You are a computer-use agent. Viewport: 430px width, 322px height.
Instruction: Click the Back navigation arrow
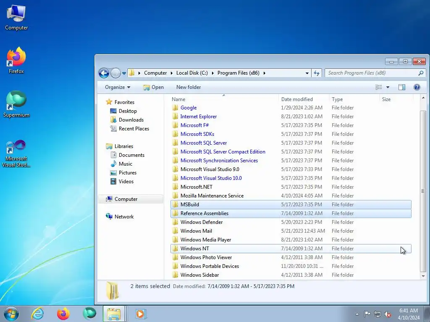pos(104,73)
